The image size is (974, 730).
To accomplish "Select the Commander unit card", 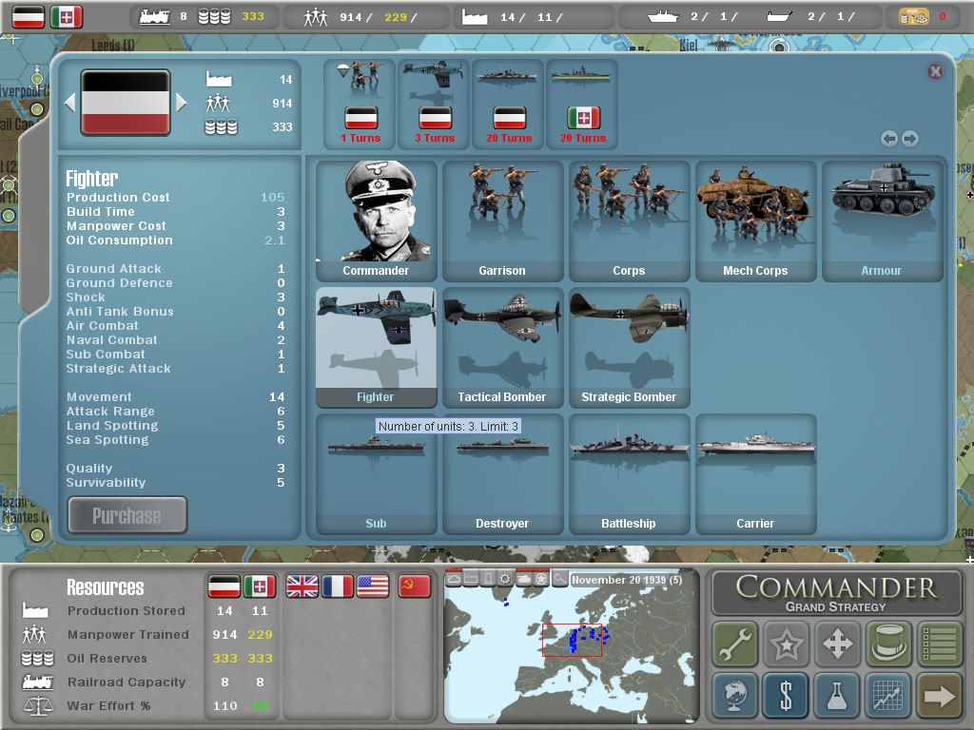I will pos(376,221).
